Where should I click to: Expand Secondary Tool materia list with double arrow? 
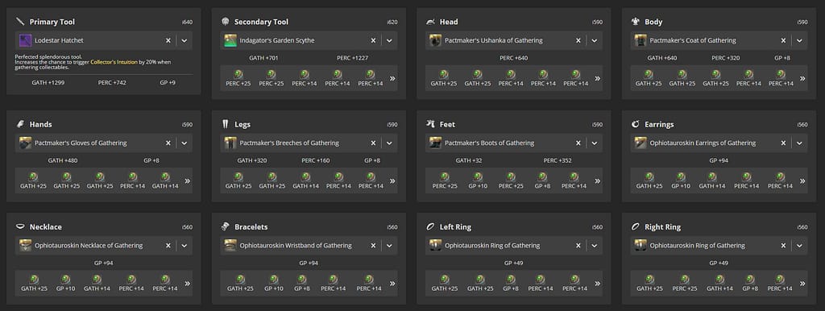click(392, 78)
